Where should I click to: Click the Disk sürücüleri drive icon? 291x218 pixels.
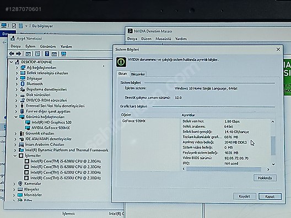pos(23,95)
